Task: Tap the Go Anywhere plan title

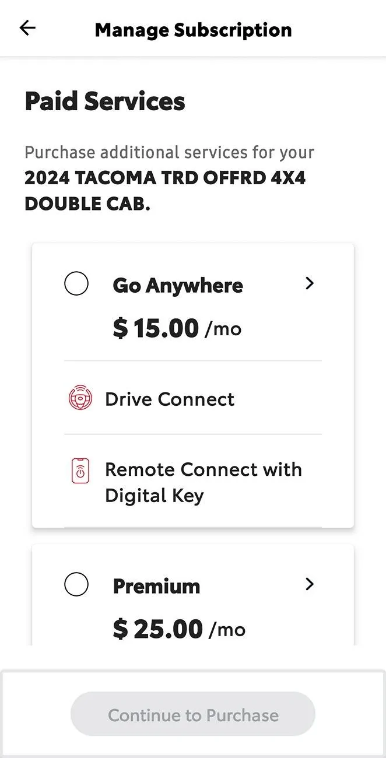Action: (x=178, y=286)
